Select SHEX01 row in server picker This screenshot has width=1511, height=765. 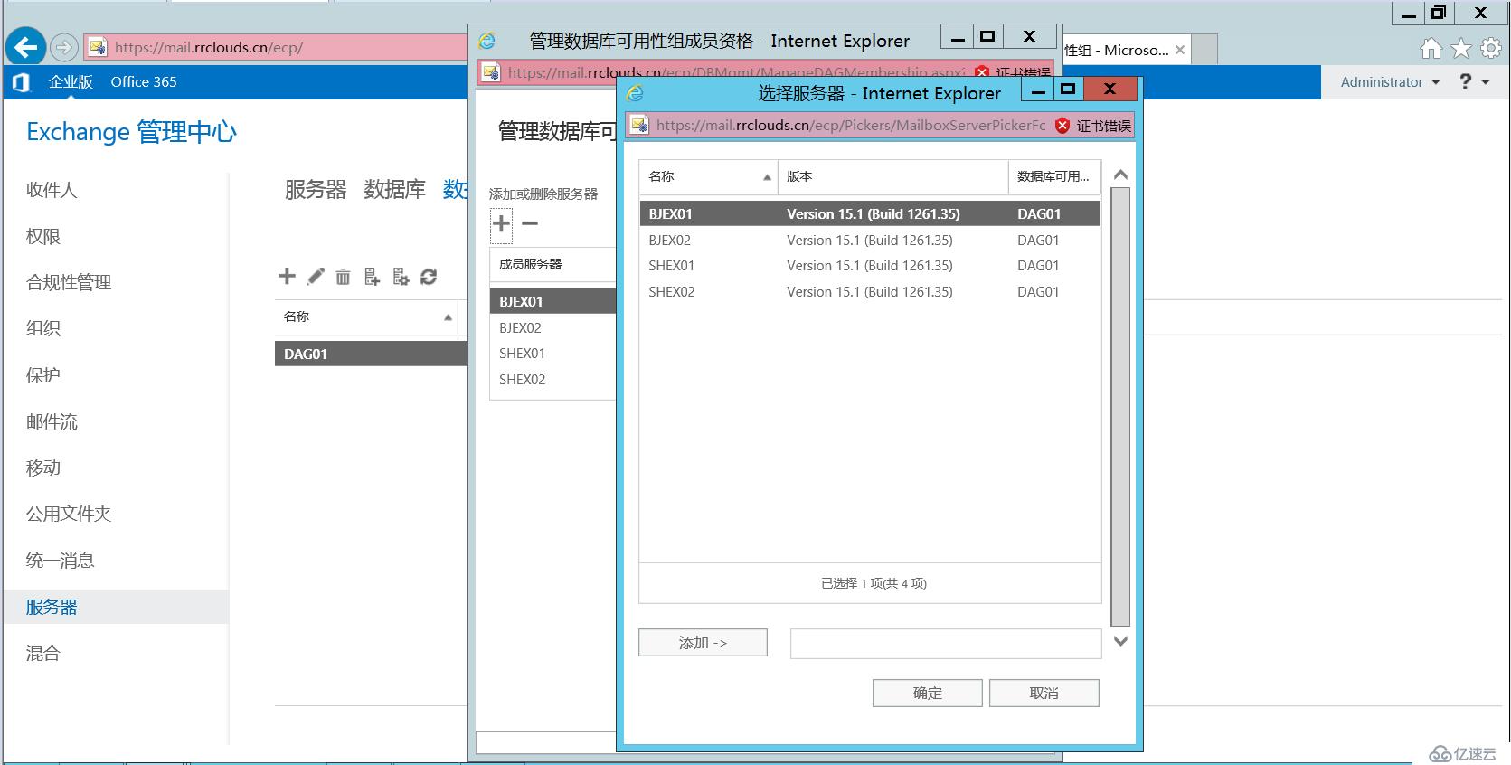(870, 266)
